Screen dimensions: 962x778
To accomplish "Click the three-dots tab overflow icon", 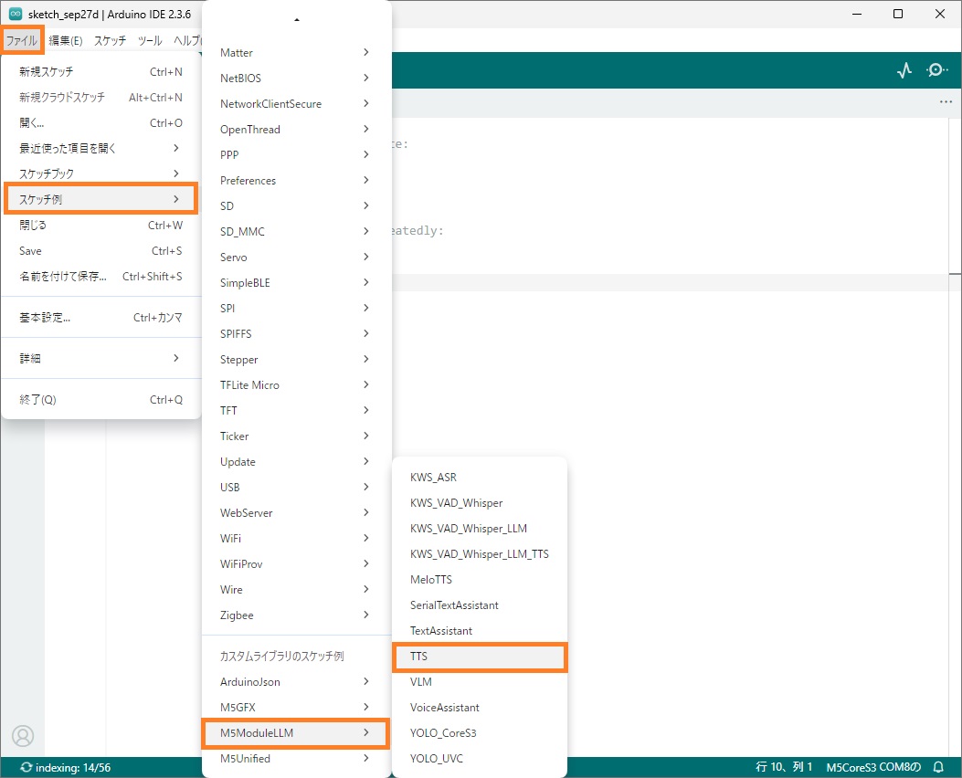I will (x=946, y=102).
